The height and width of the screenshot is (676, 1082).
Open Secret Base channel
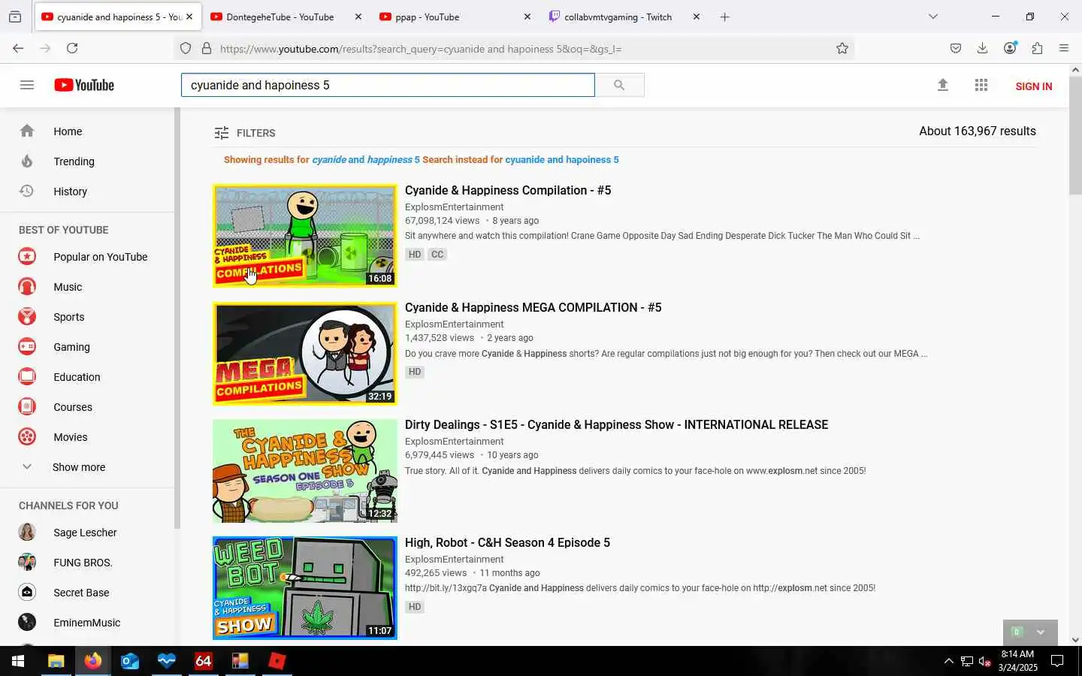click(x=81, y=593)
